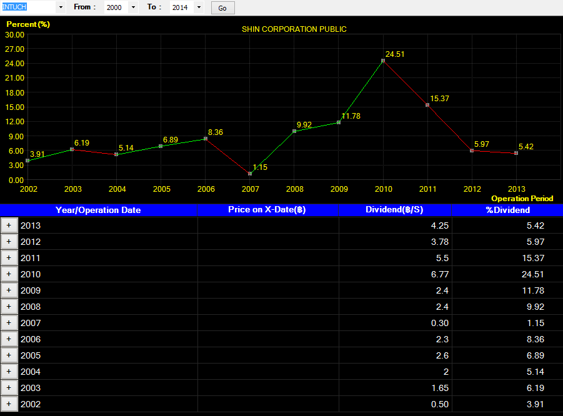This screenshot has width=563, height=416.
Task: Click the From year field showing 2000
Action: (117, 7)
